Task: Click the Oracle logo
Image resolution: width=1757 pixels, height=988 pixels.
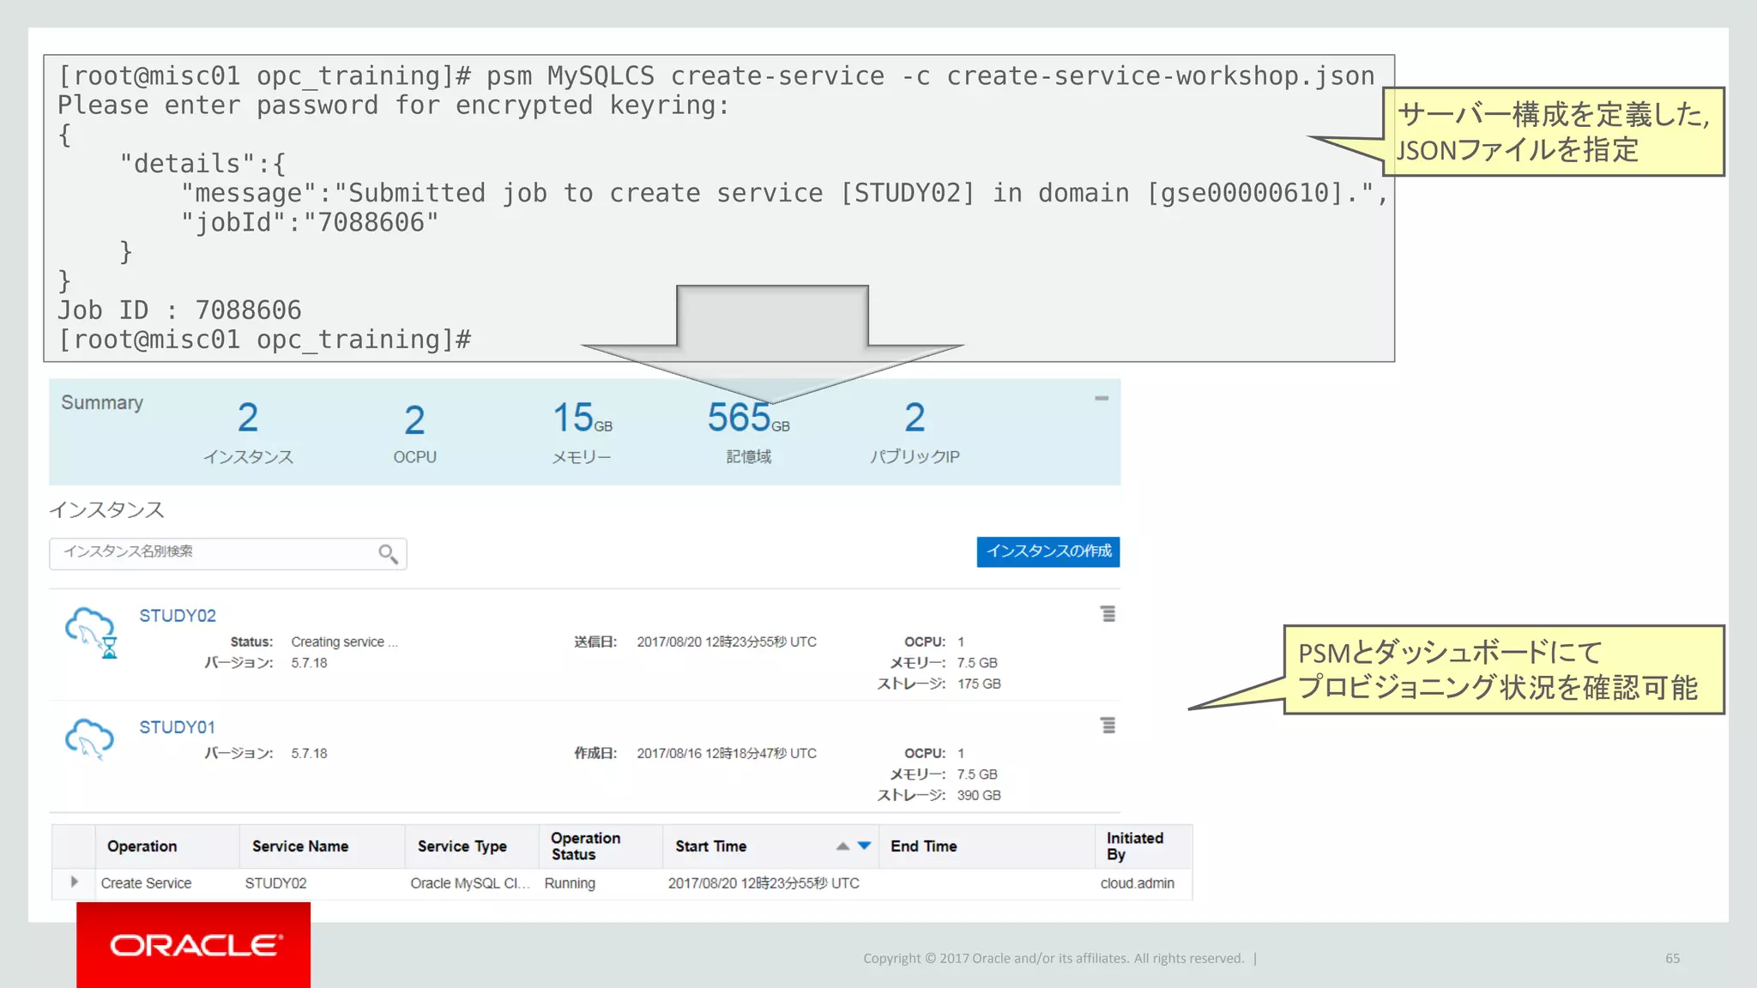Action: click(194, 945)
